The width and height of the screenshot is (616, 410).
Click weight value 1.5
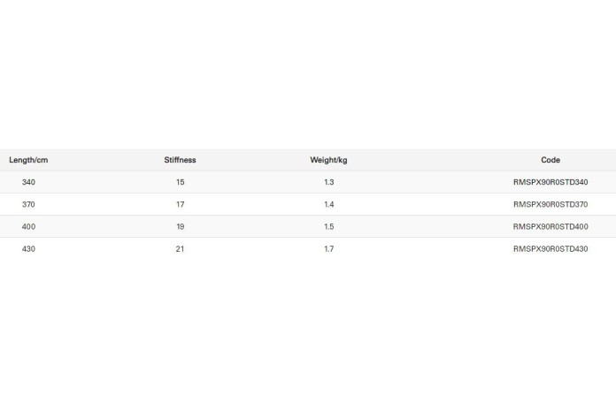[329, 227]
